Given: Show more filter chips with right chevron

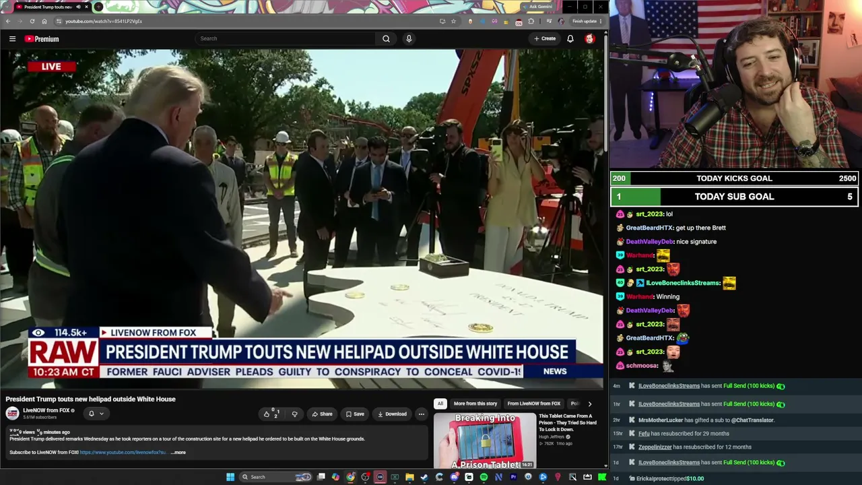Looking at the screenshot, I should click(589, 403).
